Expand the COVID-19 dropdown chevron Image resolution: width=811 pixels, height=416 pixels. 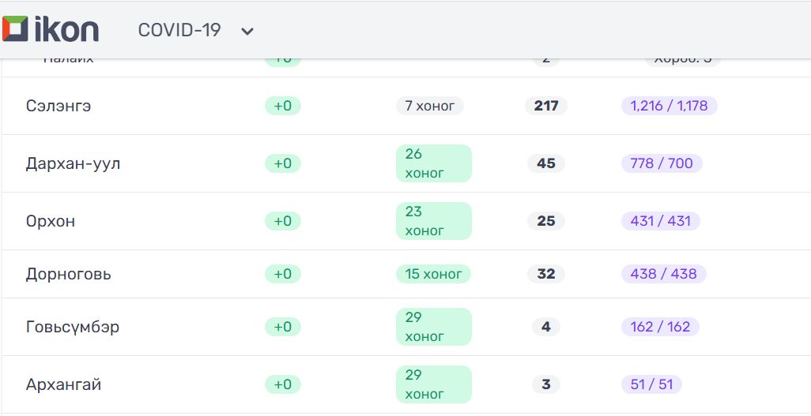point(247,32)
